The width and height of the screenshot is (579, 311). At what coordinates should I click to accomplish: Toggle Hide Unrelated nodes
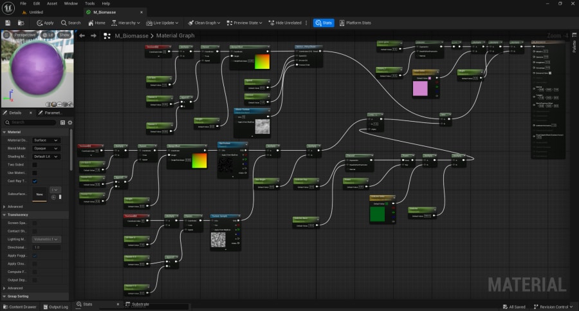[x=285, y=23]
